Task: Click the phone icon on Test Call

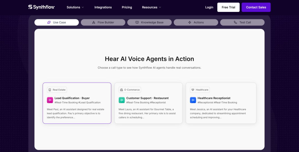Action: click(236, 22)
